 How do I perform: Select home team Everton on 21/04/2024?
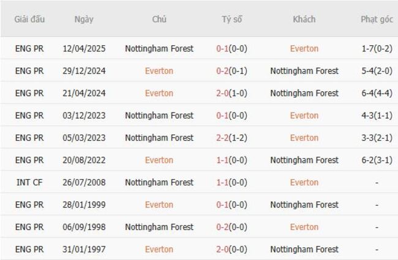click(159, 93)
